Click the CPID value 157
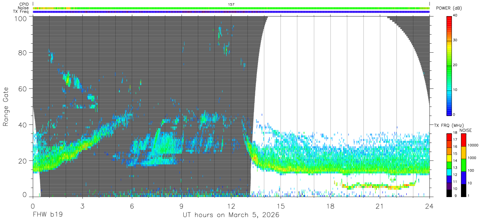The height and width of the screenshot is (223, 483). 231,4
